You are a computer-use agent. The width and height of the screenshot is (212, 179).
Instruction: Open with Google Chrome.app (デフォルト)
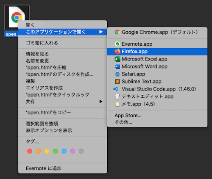click(x=157, y=32)
